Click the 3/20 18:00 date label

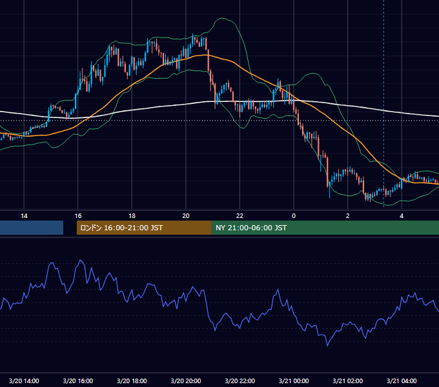tap(132, 381)
